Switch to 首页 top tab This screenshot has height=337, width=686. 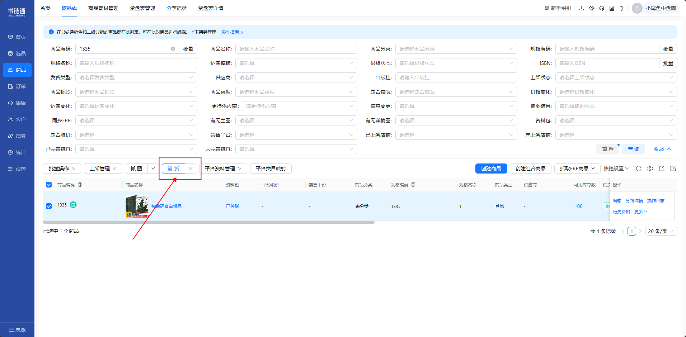[45, 8]
